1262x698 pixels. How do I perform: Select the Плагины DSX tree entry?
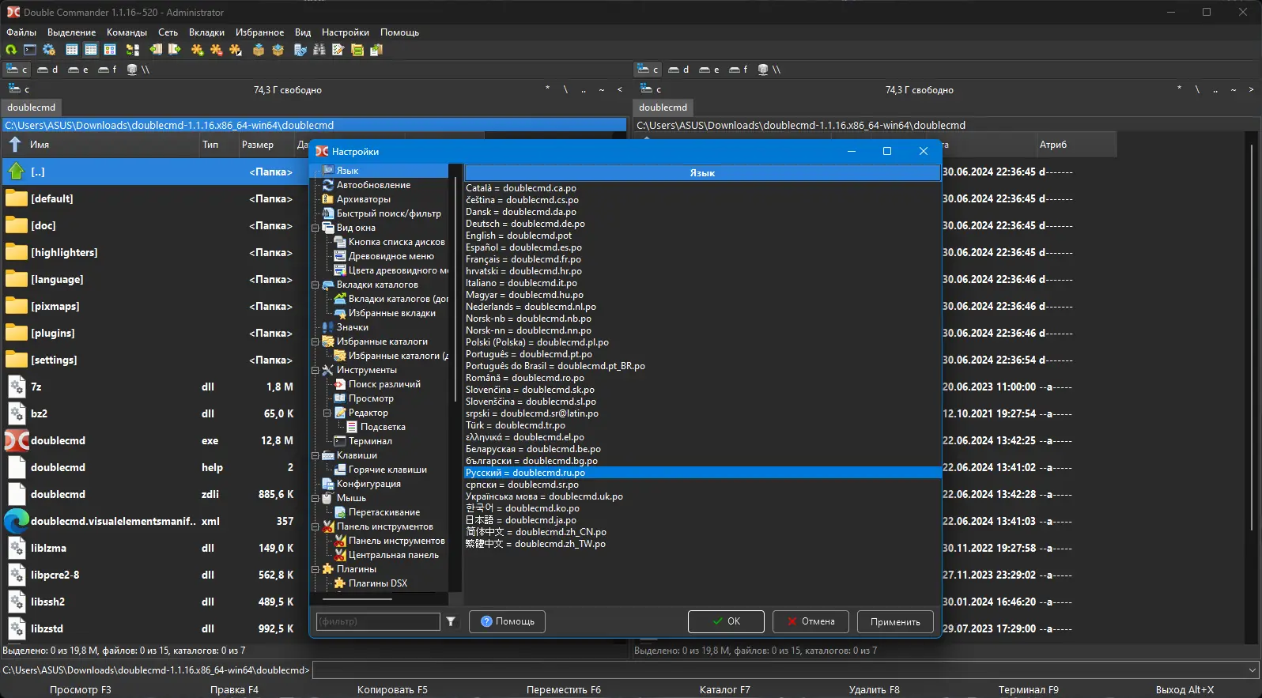(x=377, y=583)
